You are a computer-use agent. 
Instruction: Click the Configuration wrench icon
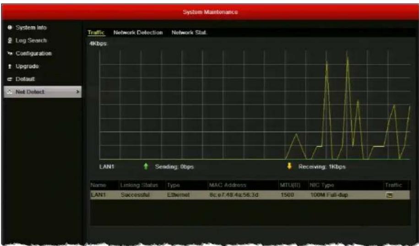[x=10, y=53]
